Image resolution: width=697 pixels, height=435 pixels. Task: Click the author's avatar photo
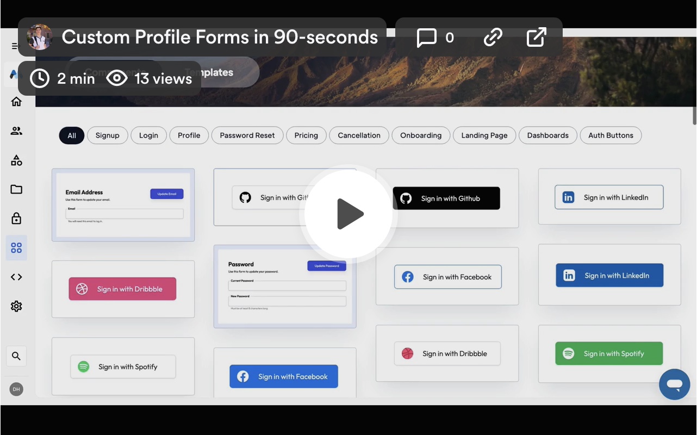tap(40, 37)
